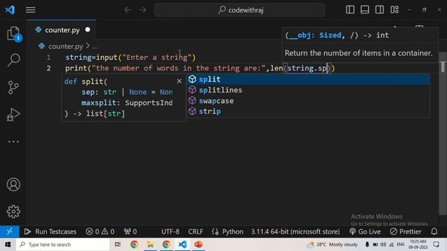Screen dimensions: 447x251
Task: Toggle the bottom panel layout icon
Action: 365,10
